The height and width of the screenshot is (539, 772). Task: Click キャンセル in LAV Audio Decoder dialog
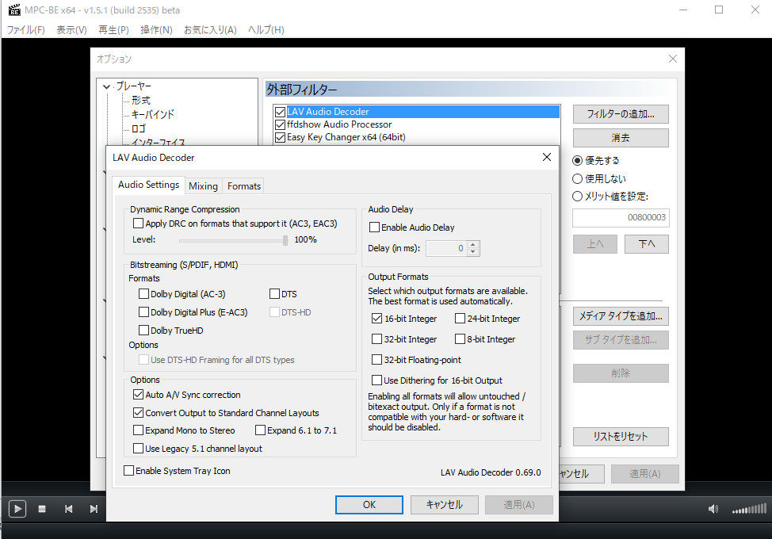click(x=444, y=505)
